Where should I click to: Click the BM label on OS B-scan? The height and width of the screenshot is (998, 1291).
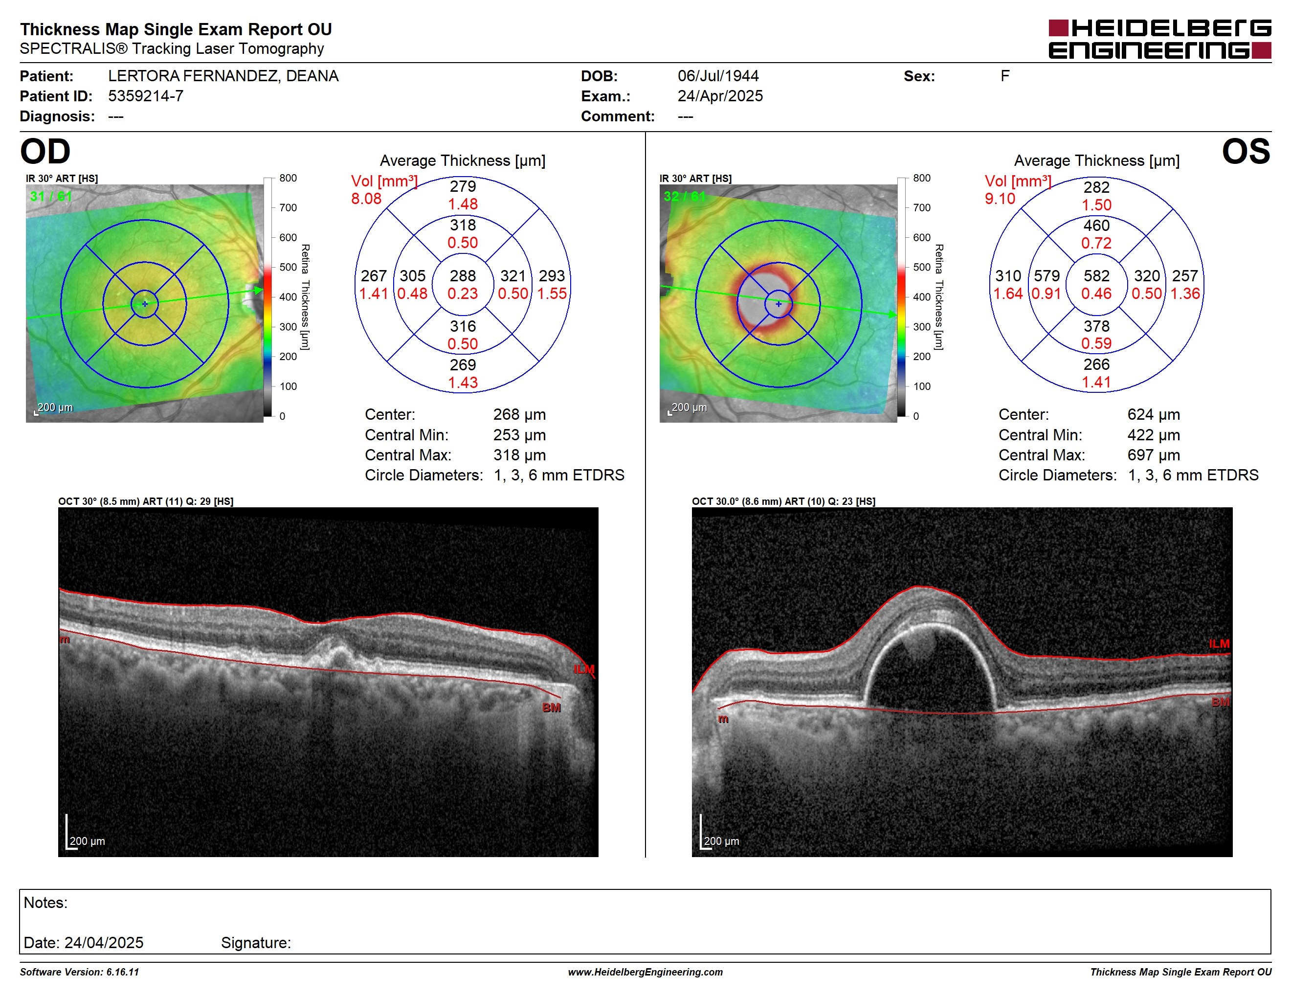[x=1221, y=703]
